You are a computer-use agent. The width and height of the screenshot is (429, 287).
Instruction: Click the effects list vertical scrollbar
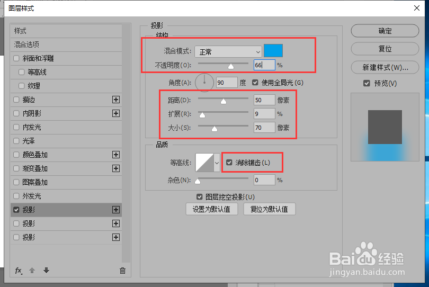click(x=126, y=143)
